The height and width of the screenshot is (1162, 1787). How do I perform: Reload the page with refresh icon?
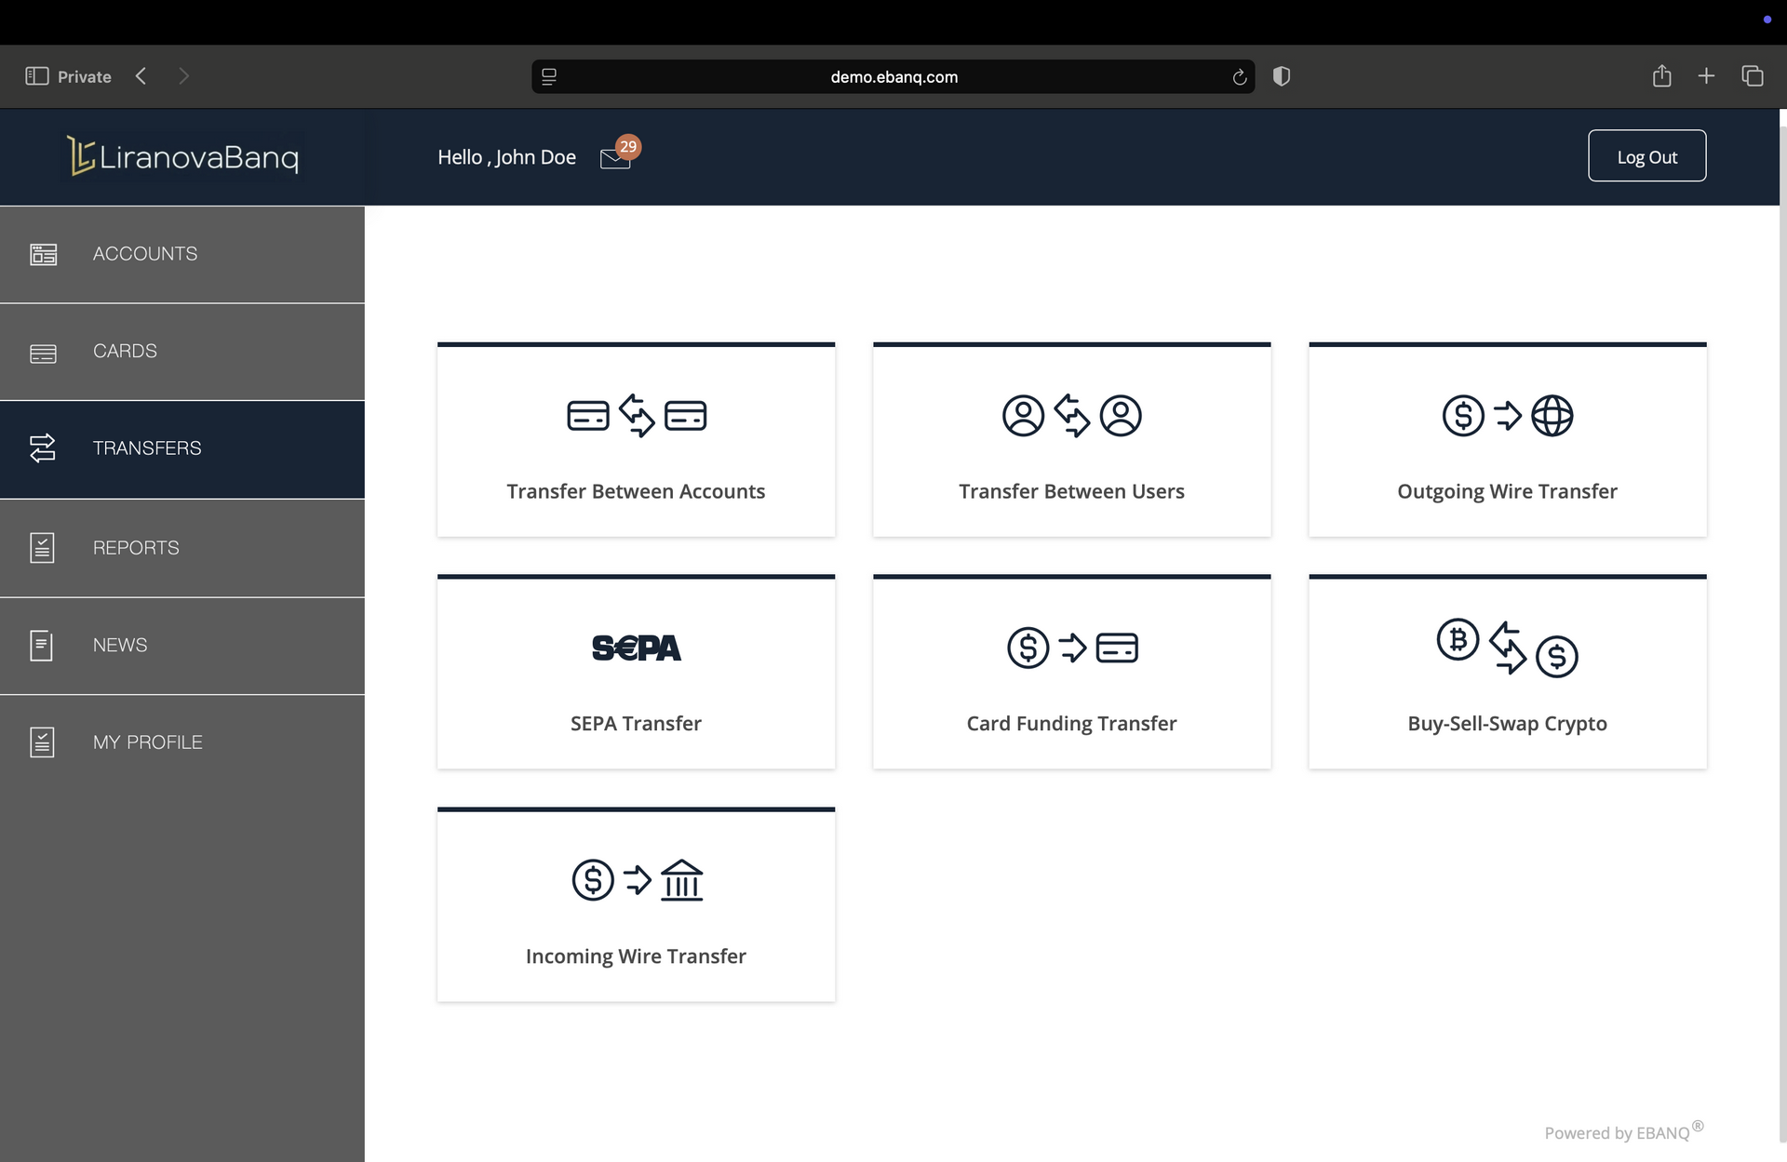(x=1239, y=77)
